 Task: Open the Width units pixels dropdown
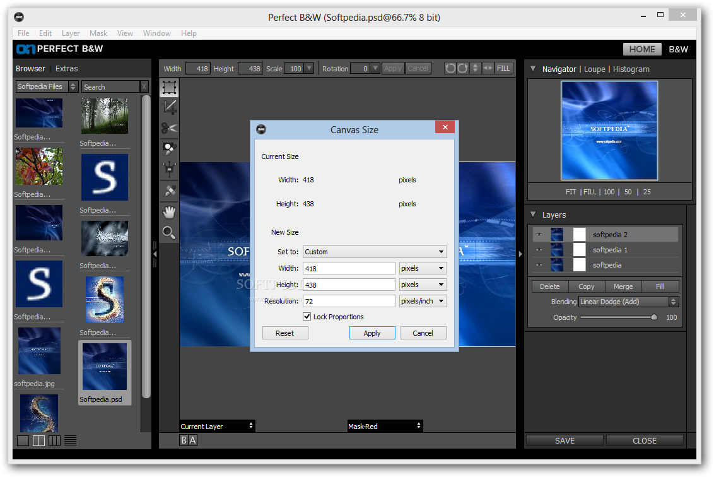pos(423,268)
